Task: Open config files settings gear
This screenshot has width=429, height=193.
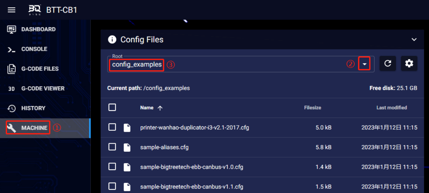Action: 409,63
